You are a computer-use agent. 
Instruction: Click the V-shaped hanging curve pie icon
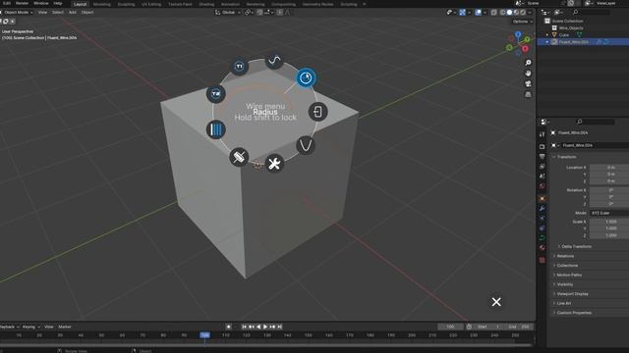[x=306, y=145]
